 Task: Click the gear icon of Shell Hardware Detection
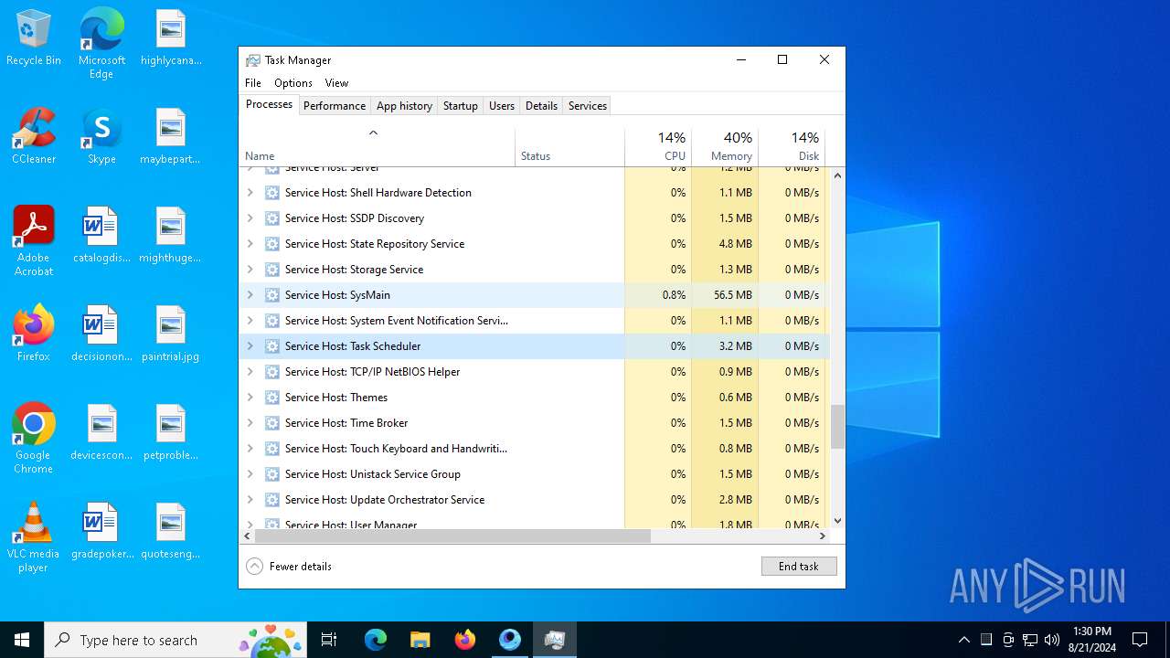pos(271,193)
